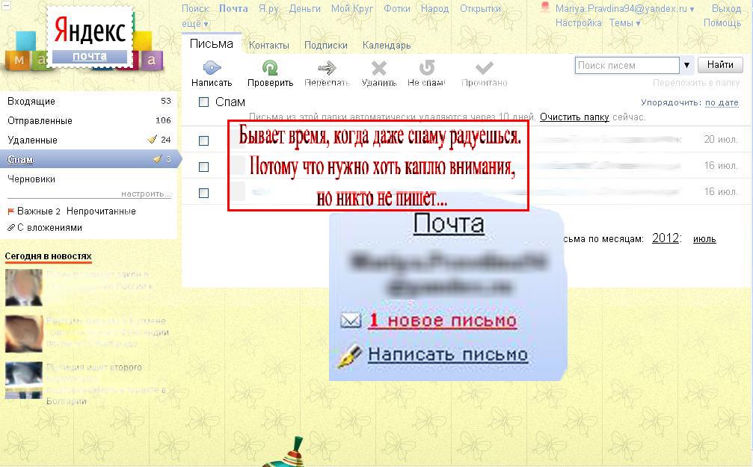Click the user avatar icon near email address
753x467 pixels.
click(x=544, y=7)
